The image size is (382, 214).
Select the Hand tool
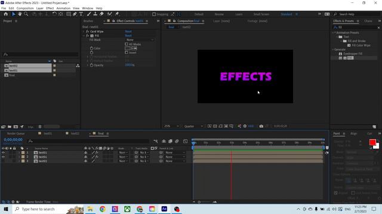click(20, 14)
